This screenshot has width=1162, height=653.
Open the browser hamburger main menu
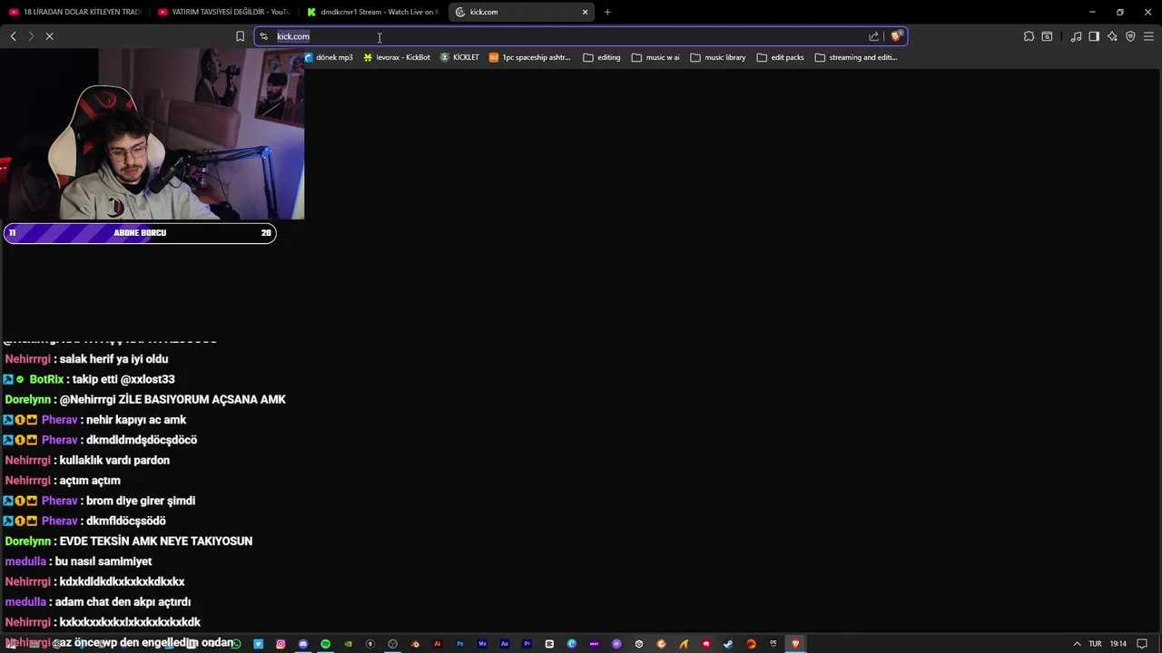click(1148, 36)
